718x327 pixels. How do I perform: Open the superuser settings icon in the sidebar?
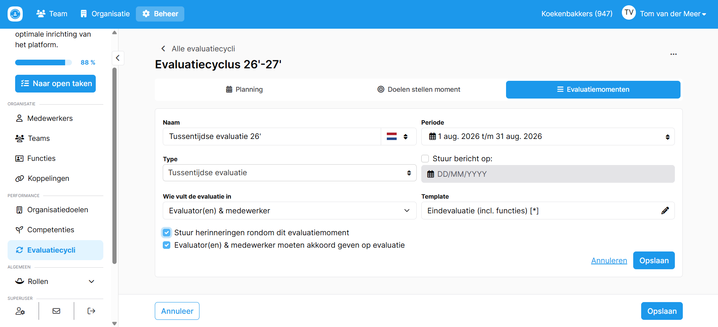click(20, 311)
